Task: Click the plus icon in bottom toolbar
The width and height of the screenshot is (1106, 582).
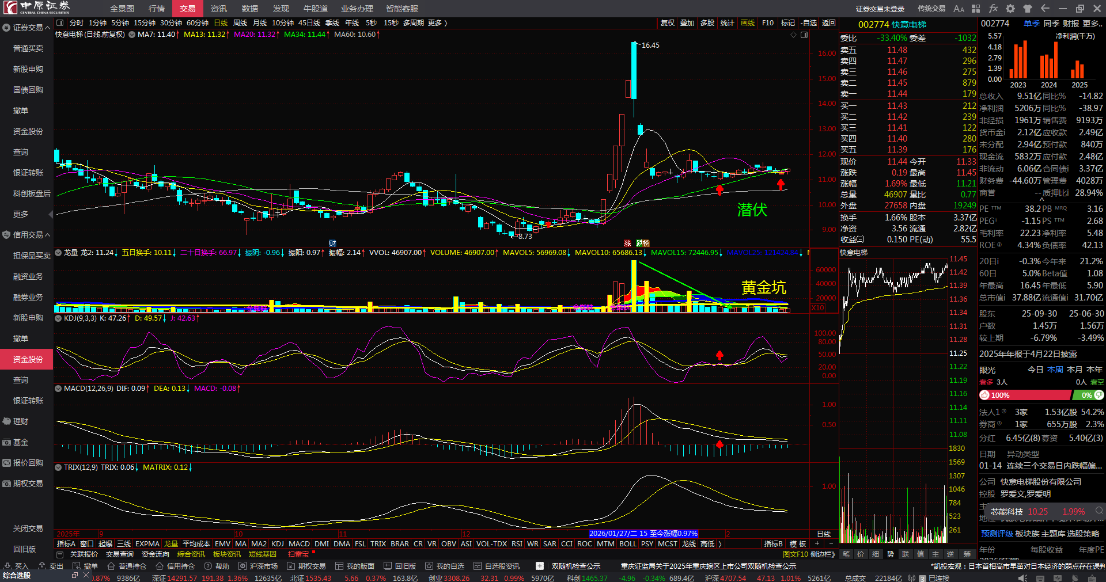Action: click(x=539, y=566)
